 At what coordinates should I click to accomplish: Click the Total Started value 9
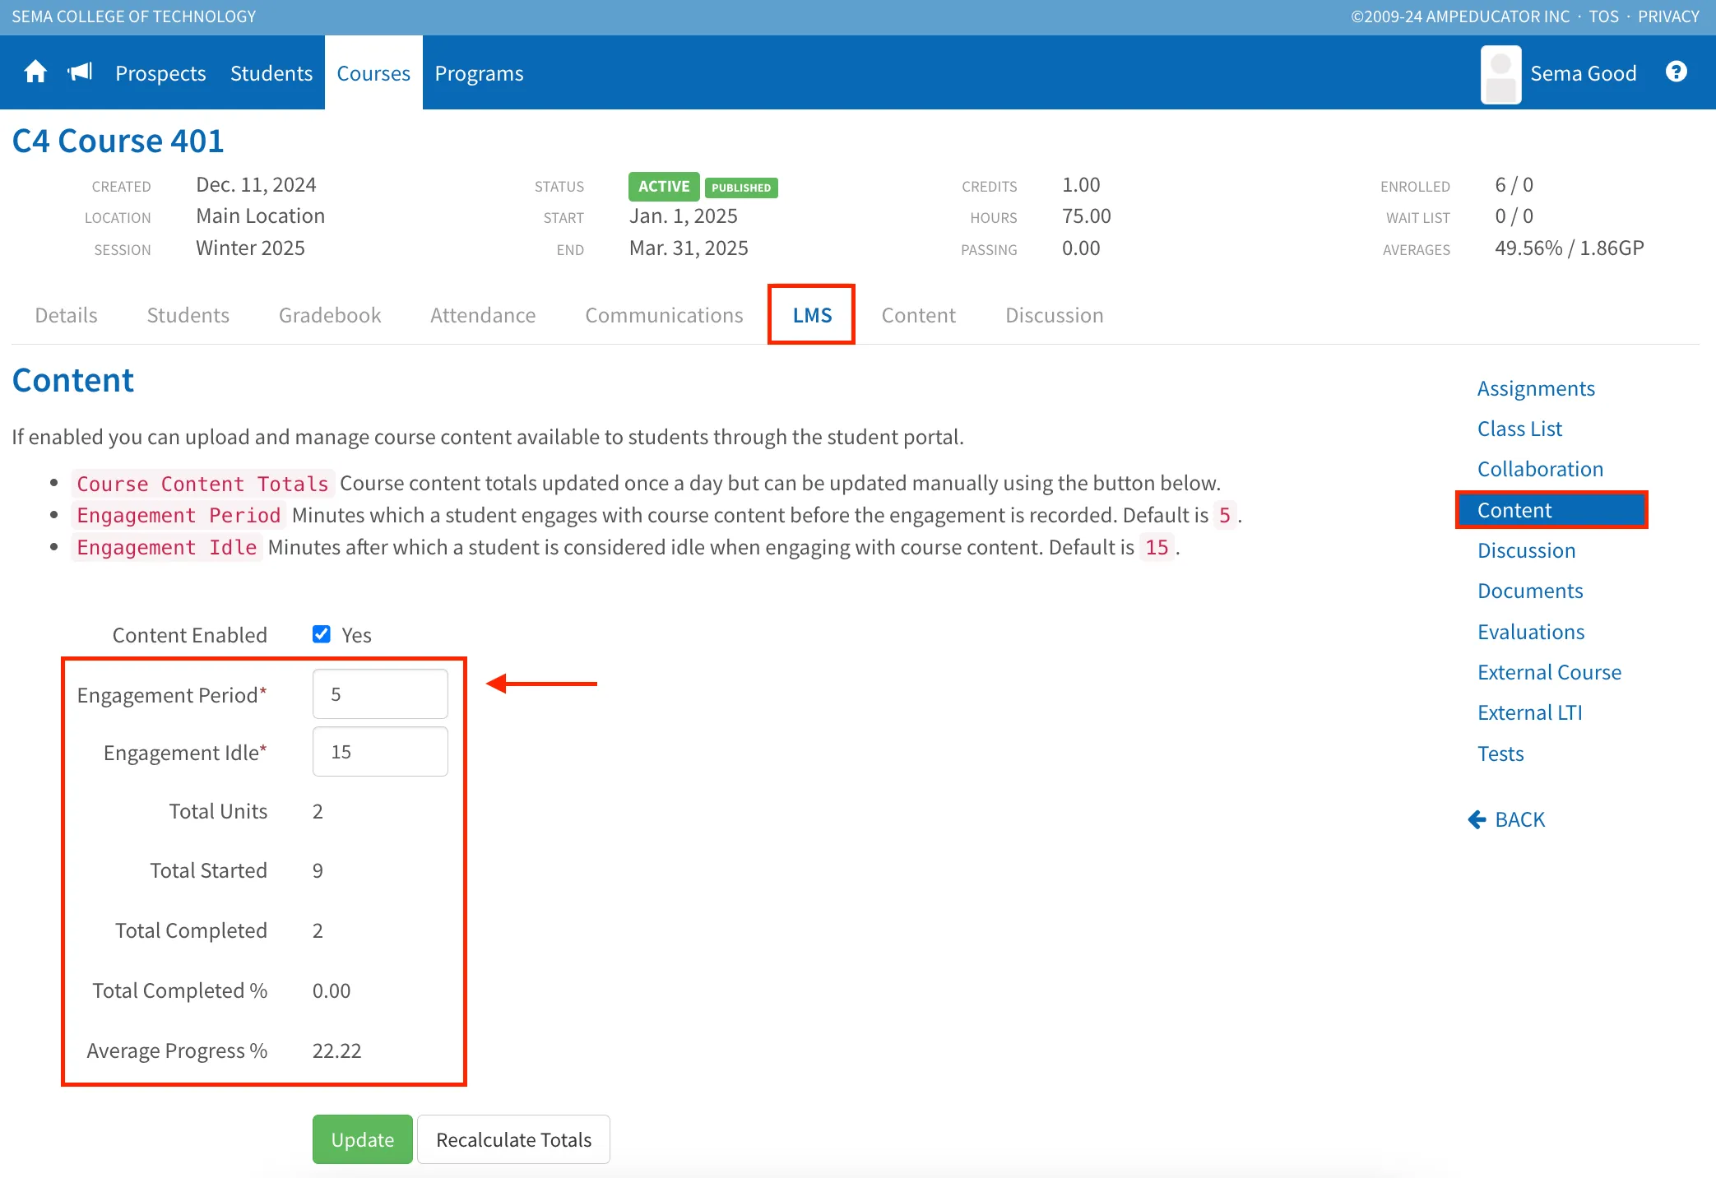[318, 870]
